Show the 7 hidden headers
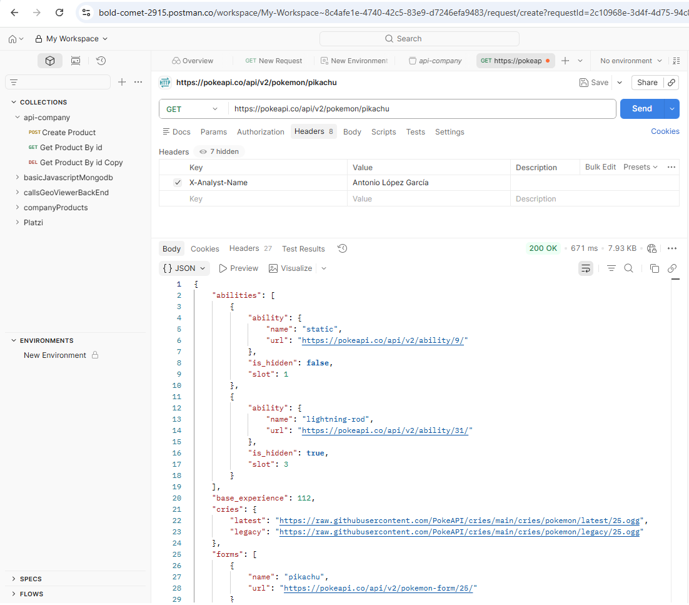689x605 pixels. (219, 151)
